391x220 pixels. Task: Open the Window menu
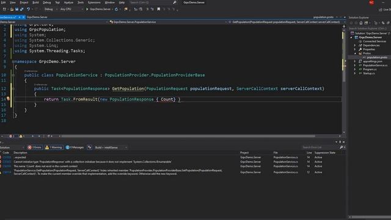point(110,2)
